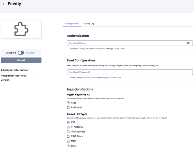Image resolution: width=194 pixels, height=148 pixels.
Task: Enable the CIDR Block checkbox
Action: pos(68,136)
